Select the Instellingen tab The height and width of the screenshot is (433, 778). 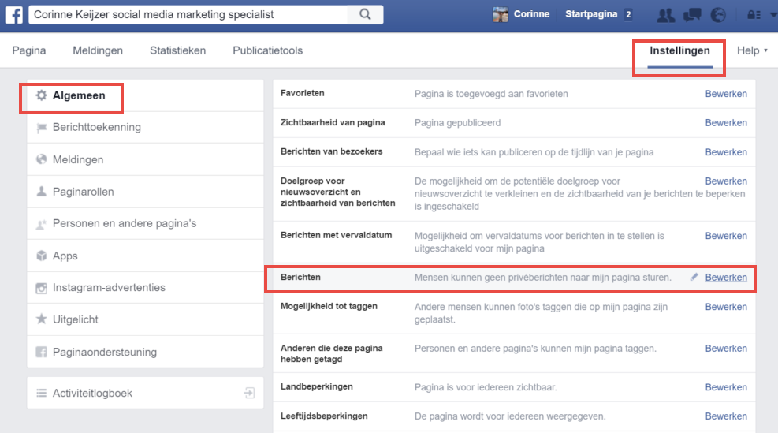coord(679,50)
